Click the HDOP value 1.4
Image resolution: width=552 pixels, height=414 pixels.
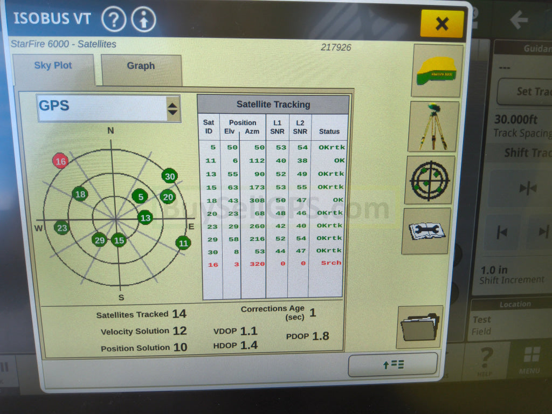pyautogui.click(x=249, y=345)
